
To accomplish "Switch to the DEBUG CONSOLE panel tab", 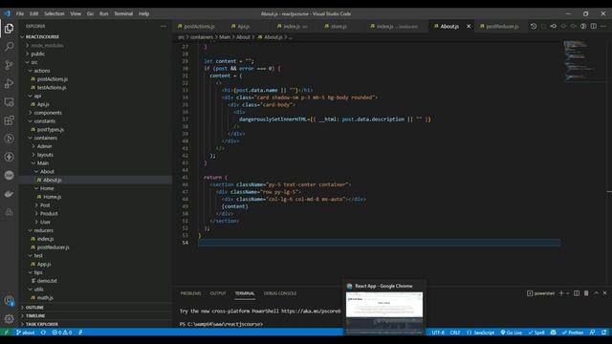I will tap(280, 293).
